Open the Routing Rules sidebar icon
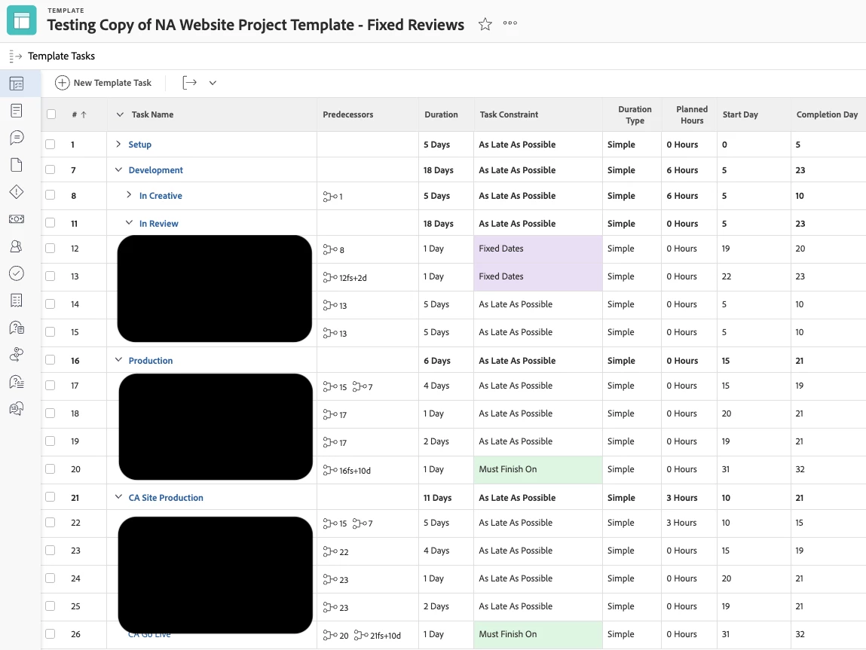This screenshot has width=866, height=650. point(17,354)
